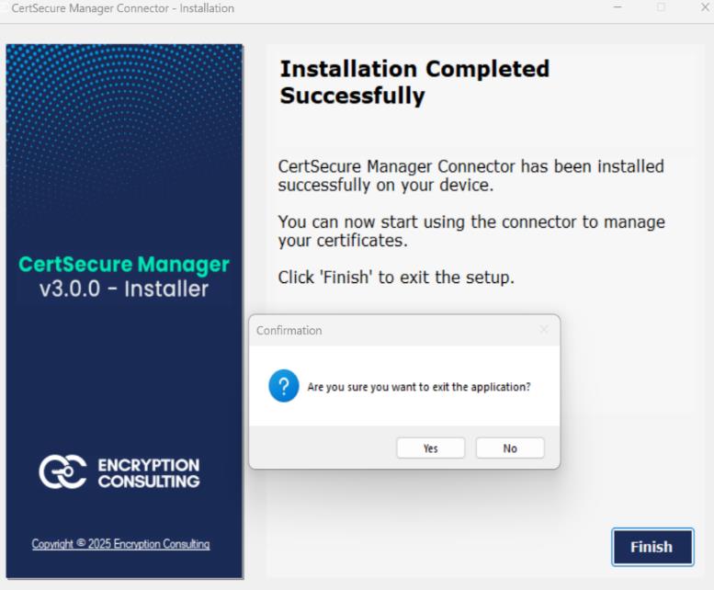Open the Copyright © 2025 Encryption Consulting link
The image size is (714, 590).
click(120, 544)
